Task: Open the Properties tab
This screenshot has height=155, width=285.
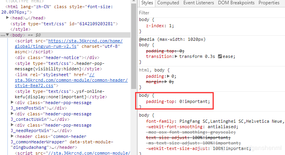Action: pyautogui.click(x=269, y=3)
